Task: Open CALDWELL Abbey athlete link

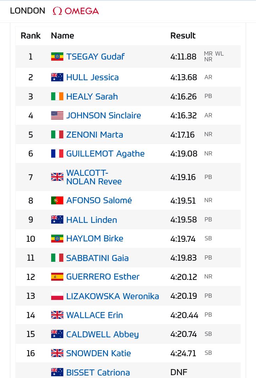Action: click(x=102, y=334)
